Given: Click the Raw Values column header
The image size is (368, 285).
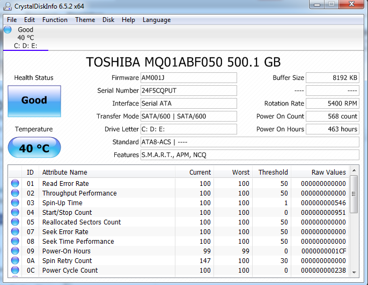Looking at the screenshot, I should tap(328, 172).
